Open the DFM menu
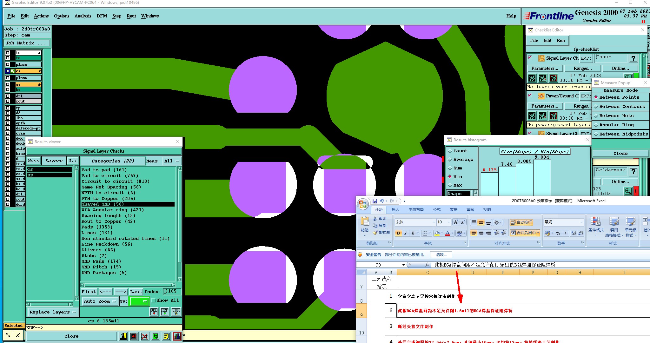The image size is (650, 343). click(102, 16)
